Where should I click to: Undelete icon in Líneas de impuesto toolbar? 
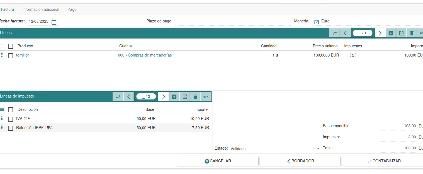pos(206,97)
